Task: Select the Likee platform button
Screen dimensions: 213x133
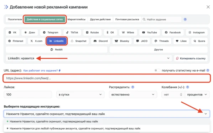Action: pyautogui.click(x=181, y=41)
